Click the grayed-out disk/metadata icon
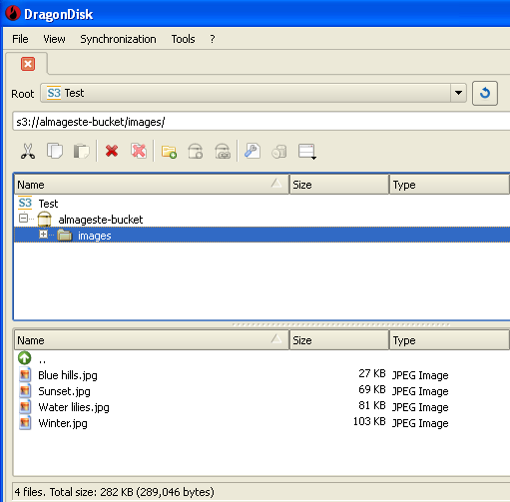Screen dimensions: 510x502 [279, 152]
